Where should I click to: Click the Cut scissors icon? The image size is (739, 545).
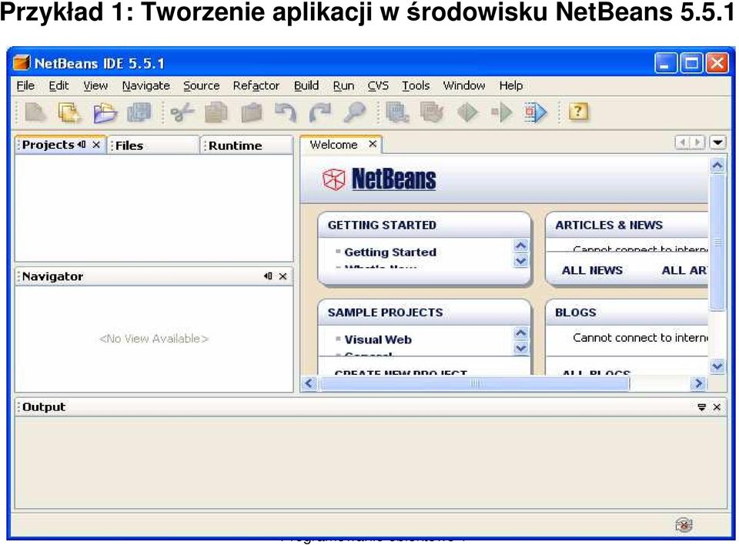(182, 113)
